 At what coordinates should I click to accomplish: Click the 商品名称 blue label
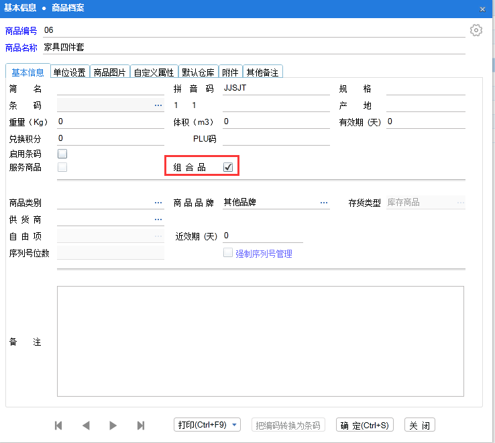click(21, 48)
